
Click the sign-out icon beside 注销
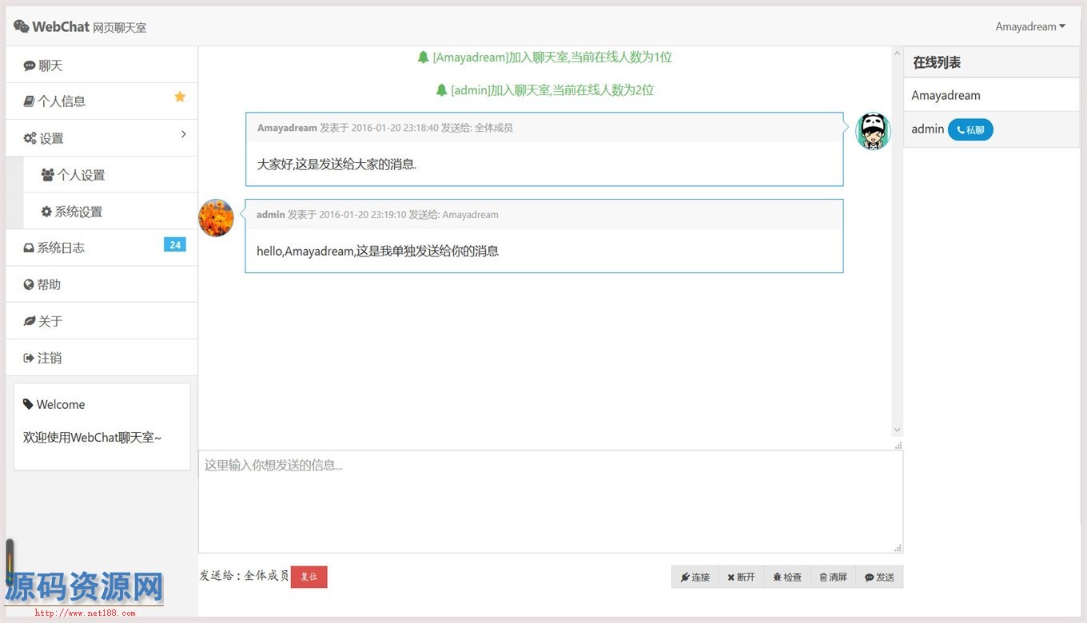click(x=29, y=358)
